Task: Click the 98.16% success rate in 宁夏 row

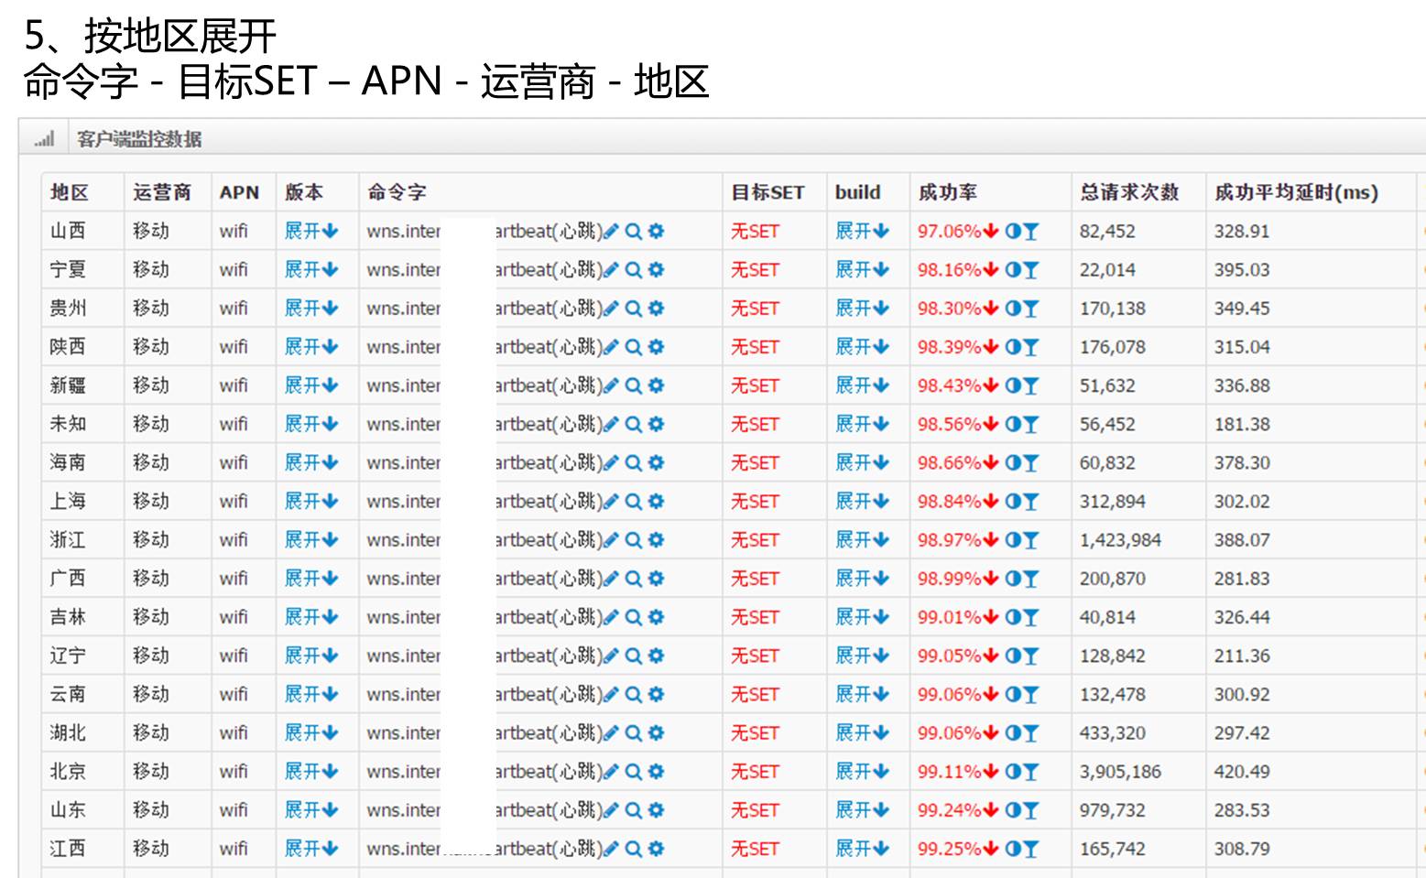Action: 950,270
